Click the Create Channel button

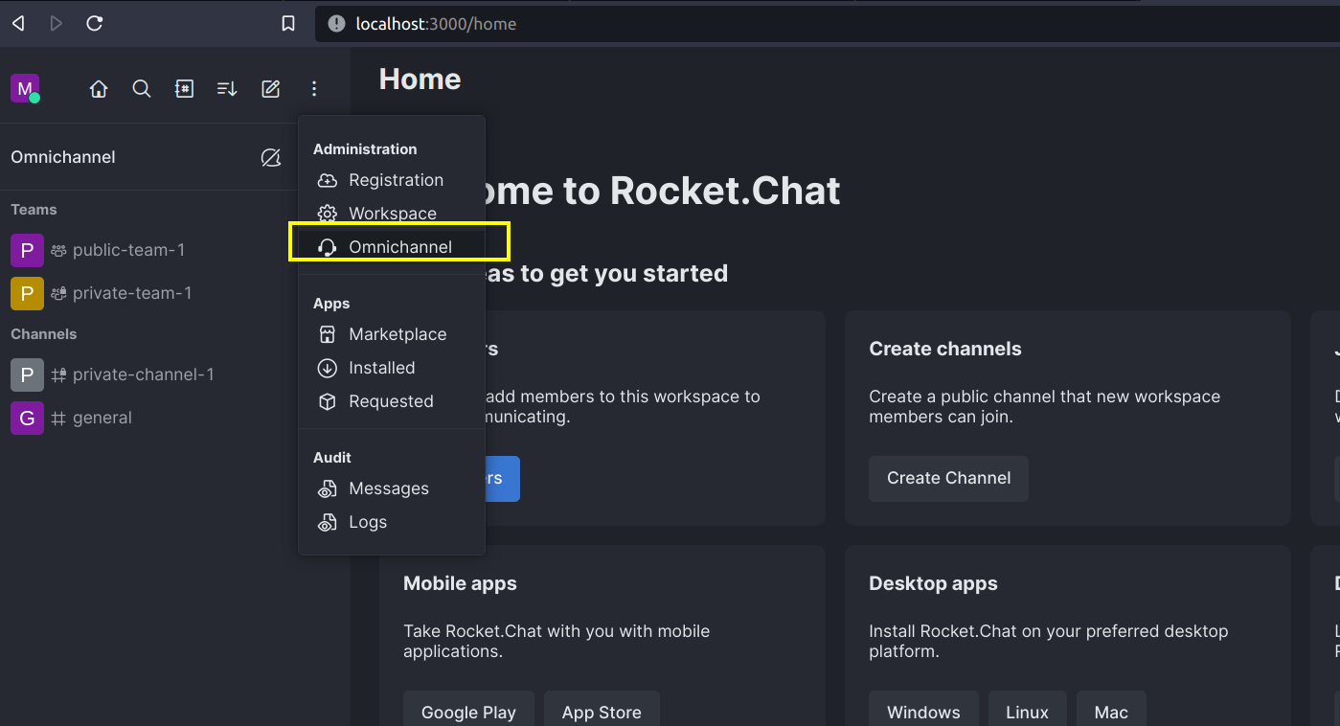coord(948,478)
